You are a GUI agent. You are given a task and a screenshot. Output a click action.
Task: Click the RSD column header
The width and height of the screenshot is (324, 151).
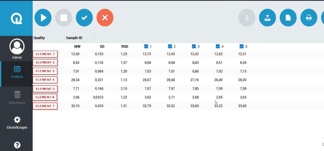tap(125, 46)
